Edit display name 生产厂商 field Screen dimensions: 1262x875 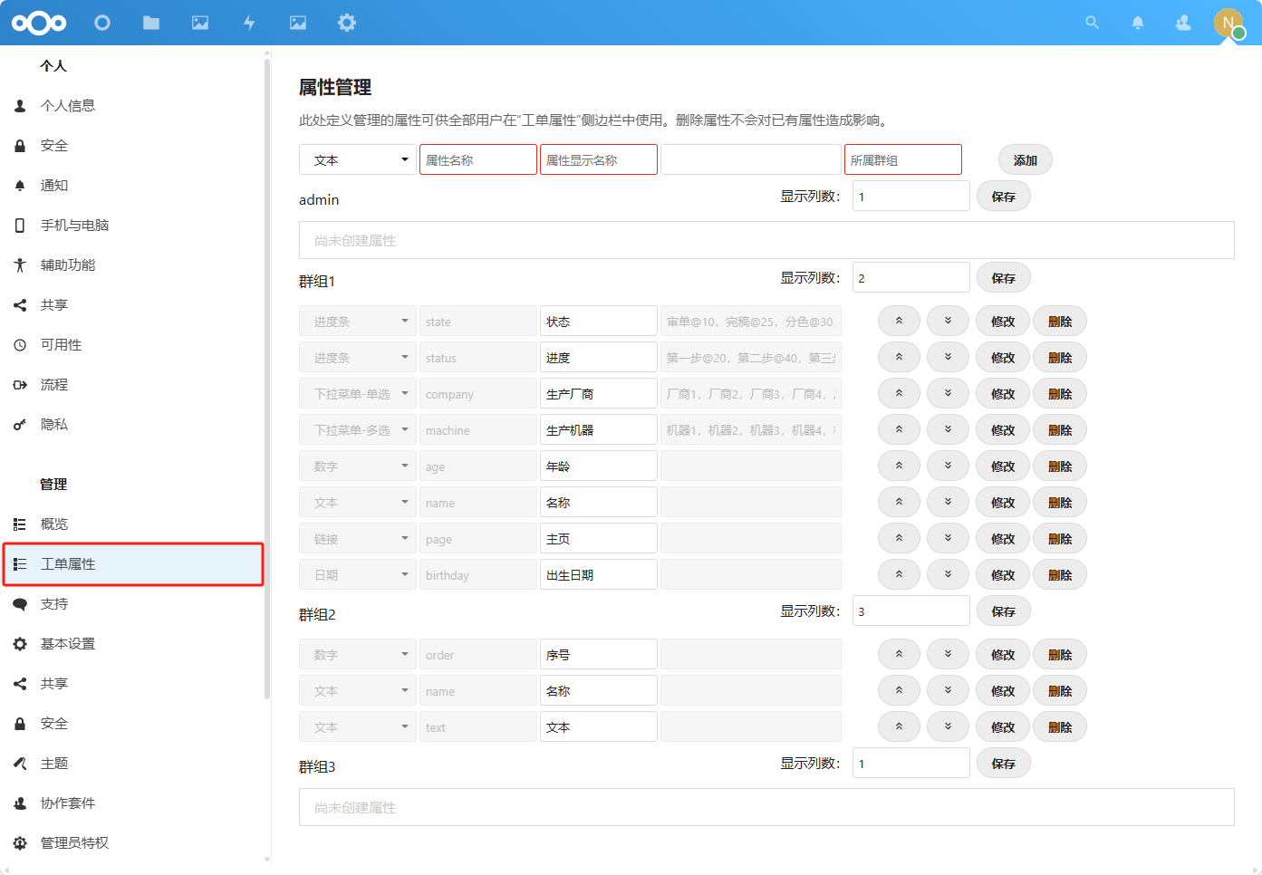tap(599, 393)
